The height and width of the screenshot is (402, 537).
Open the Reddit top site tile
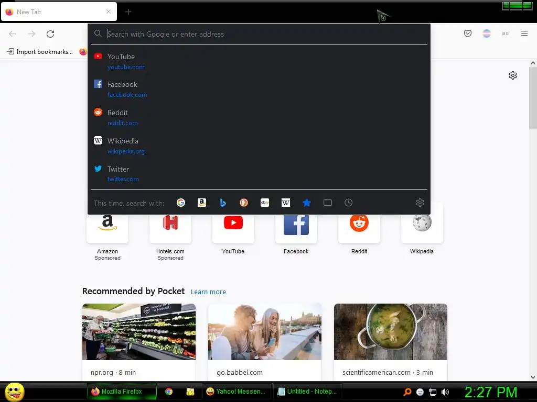tap(359, 230)
